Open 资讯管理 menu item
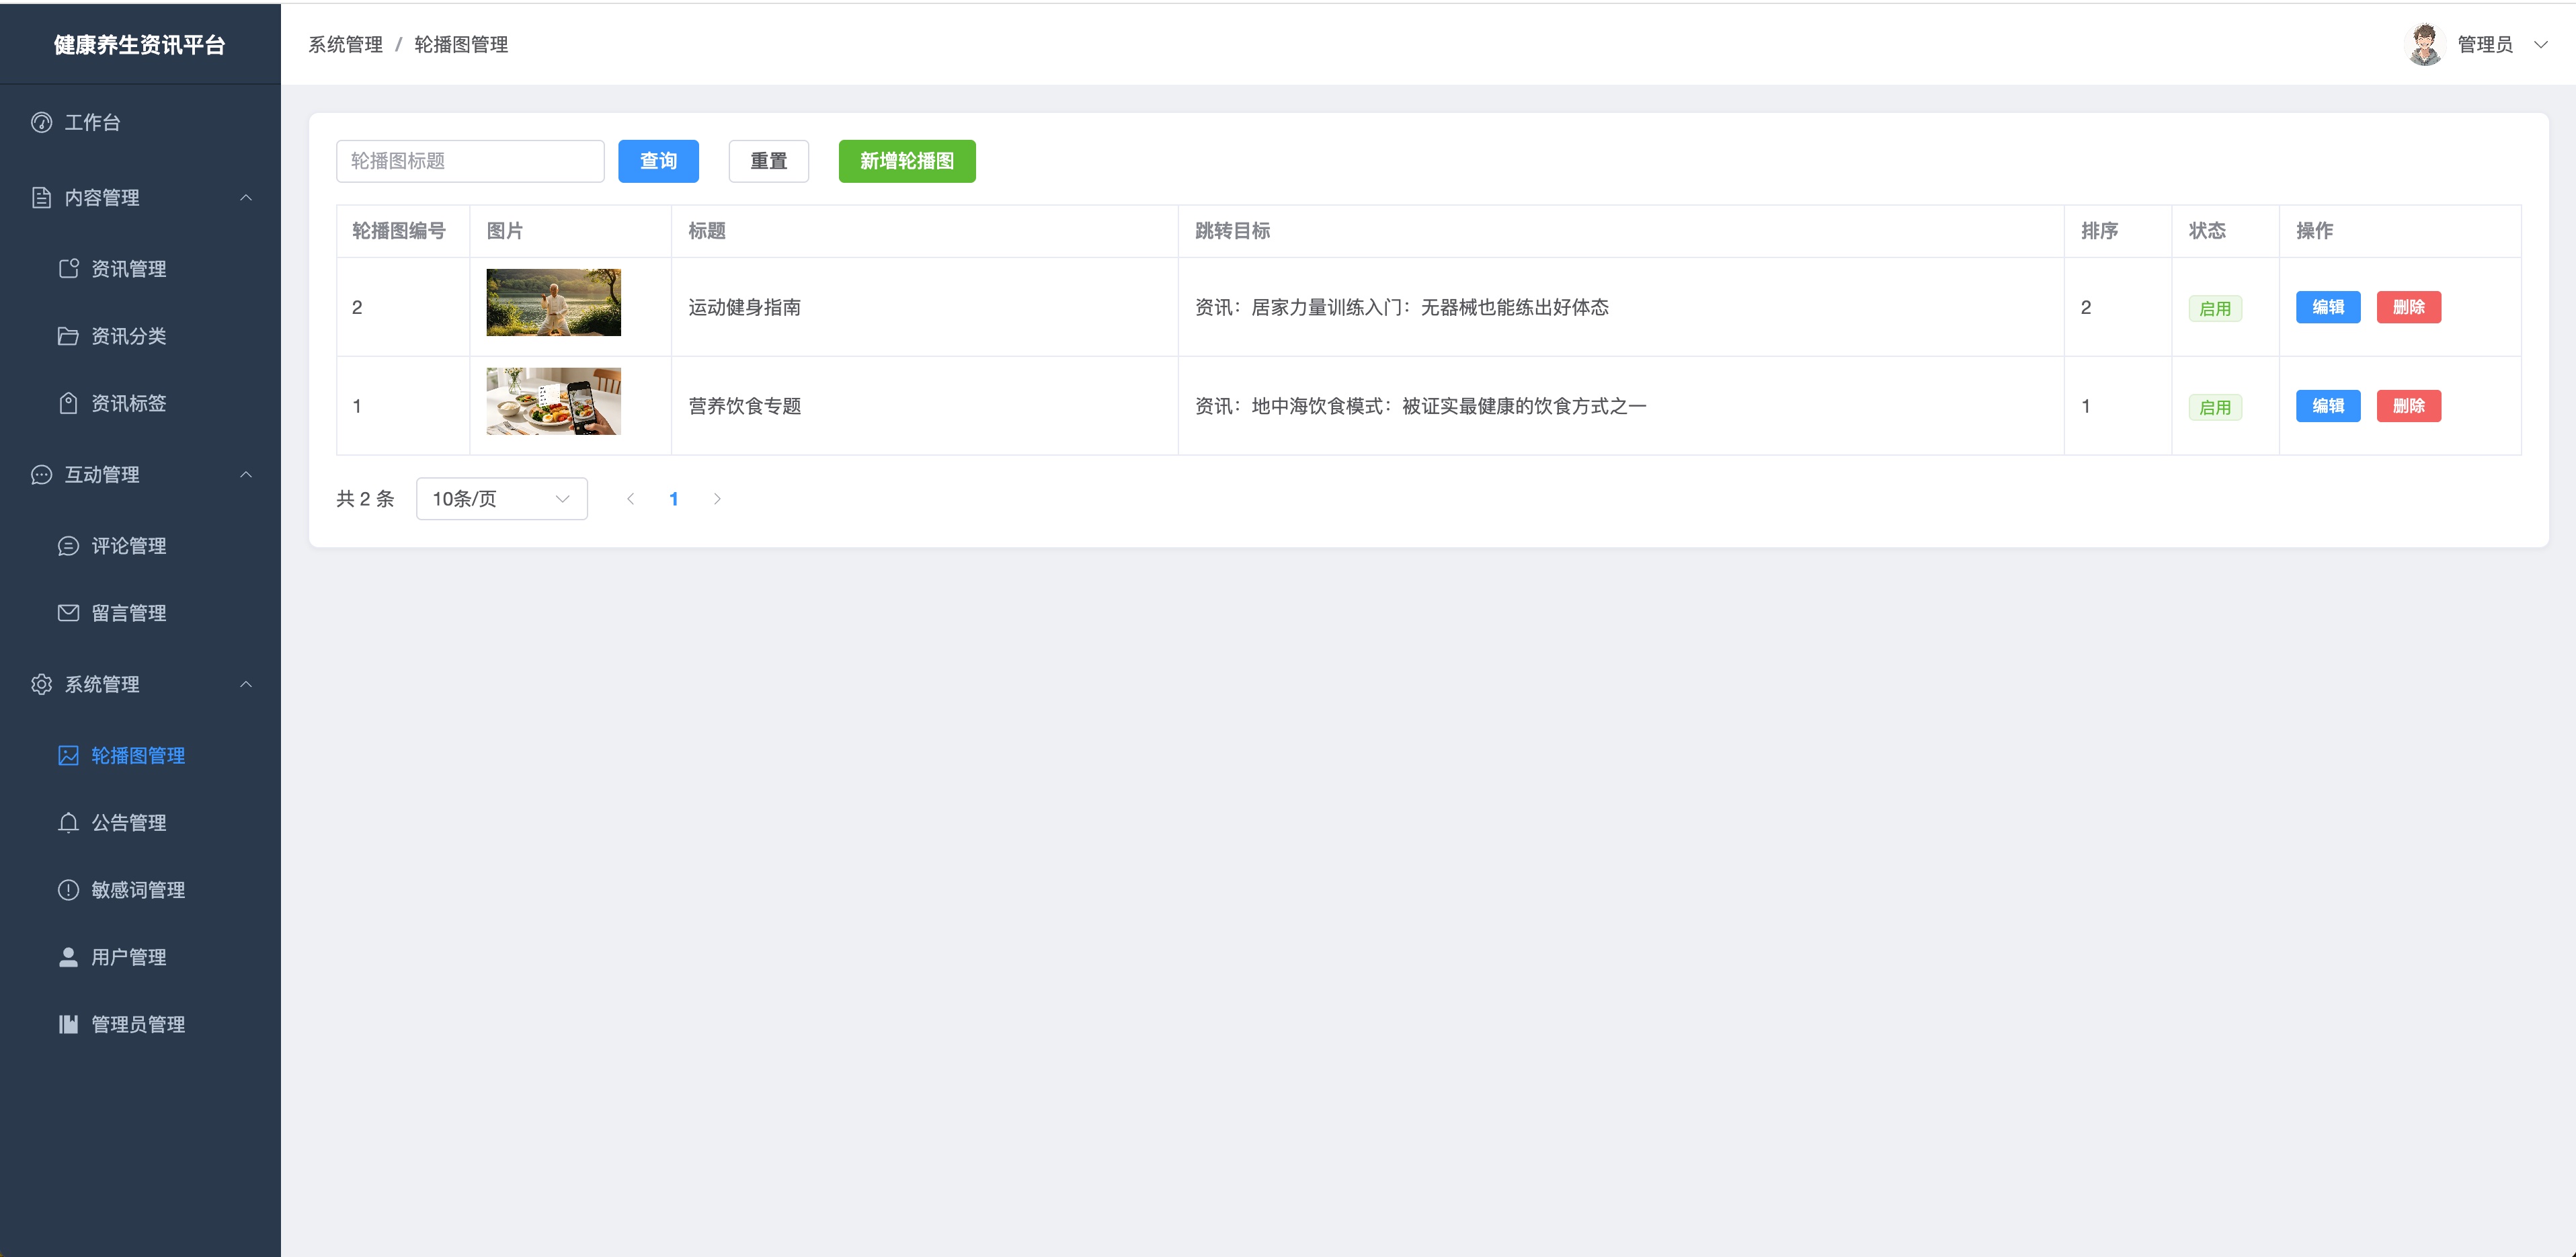 coord(140,268)
